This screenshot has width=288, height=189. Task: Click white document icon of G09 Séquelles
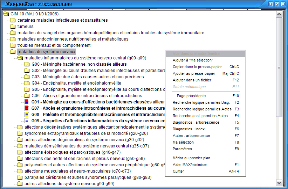pyautogui.click(x=27, y=121)
